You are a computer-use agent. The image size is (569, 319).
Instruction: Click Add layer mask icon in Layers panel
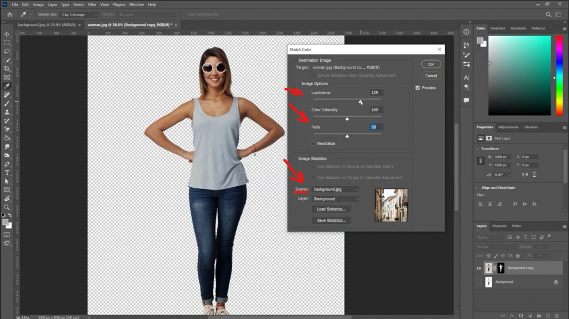pyautogui.click(x=521, y=316)
